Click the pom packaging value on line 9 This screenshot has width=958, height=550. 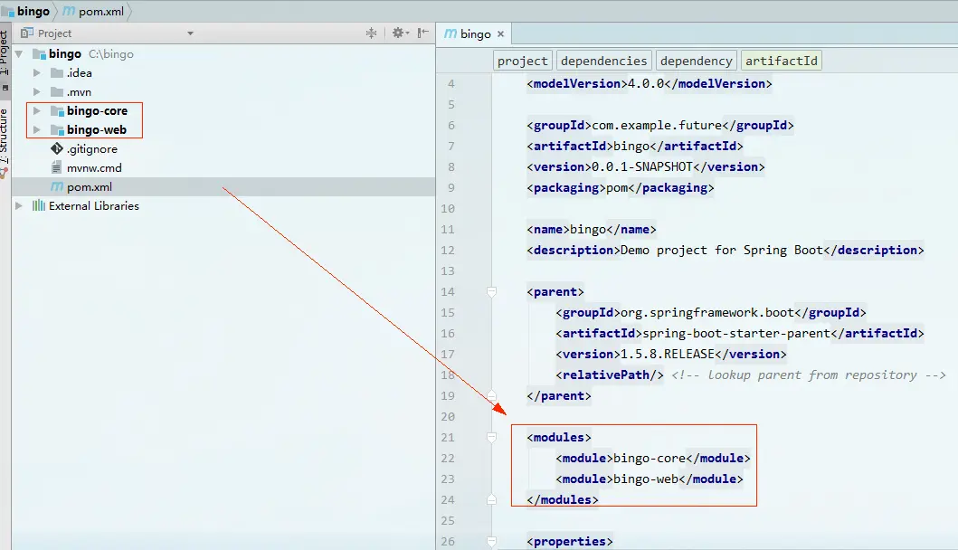click(617, 187)
